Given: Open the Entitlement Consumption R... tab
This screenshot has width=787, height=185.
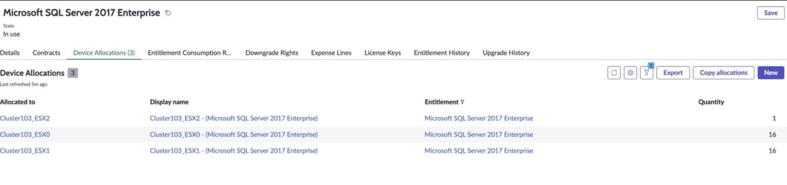Looking at the screenshot, I should tap(190, 53).
